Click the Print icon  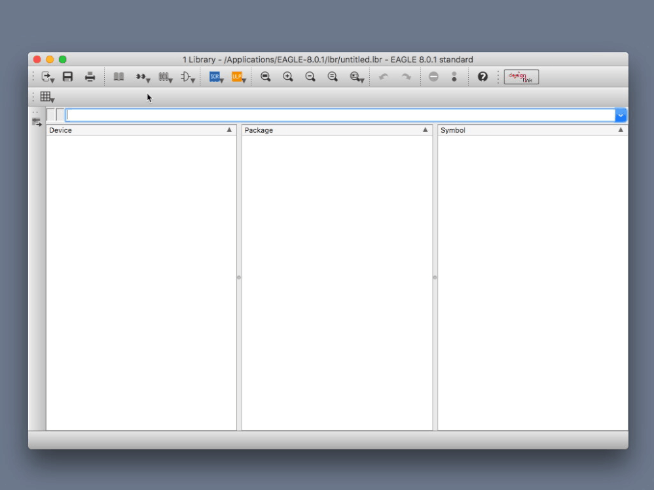pyautogui.click(x=90, y=77)
